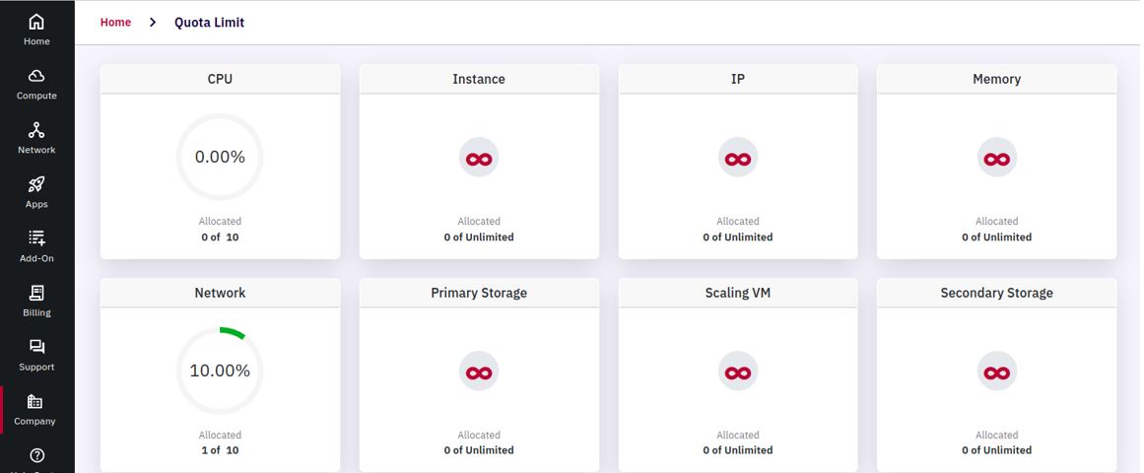Go to the Home breadcrumb link
Image resolution: width=1144 pixels, height=473 pixels.
tap(115, 23)
